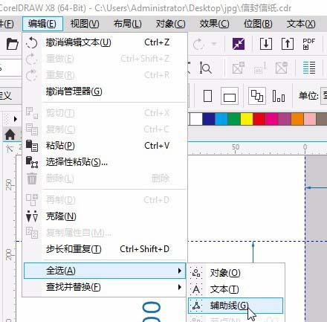The width and height of the screenshot is (327, 322).
Task: Click the current page layout icon
Action: point(279,96)
